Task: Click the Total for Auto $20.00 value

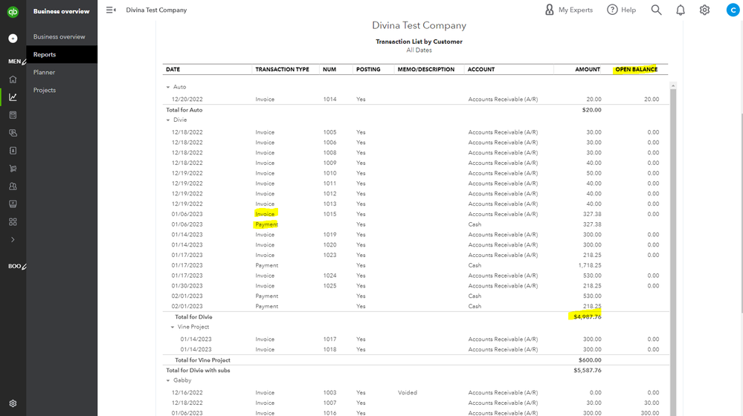Action: click(591, 110)
